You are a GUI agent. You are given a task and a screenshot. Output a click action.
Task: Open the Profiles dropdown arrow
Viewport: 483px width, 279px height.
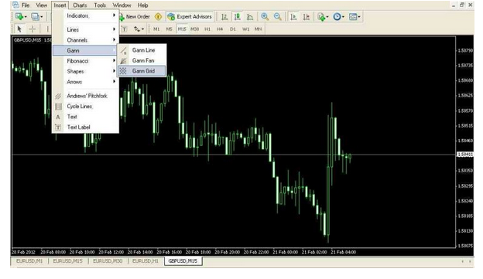point(42,17)
